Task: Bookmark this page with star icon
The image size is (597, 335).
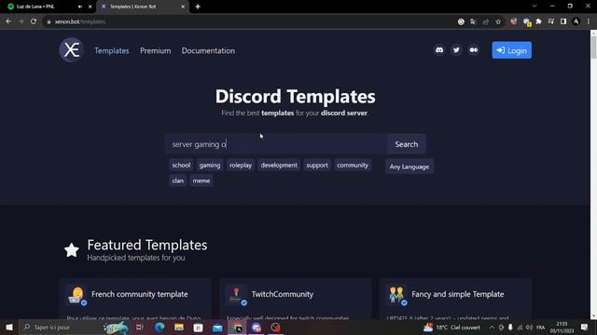Action: pos(498,21)
